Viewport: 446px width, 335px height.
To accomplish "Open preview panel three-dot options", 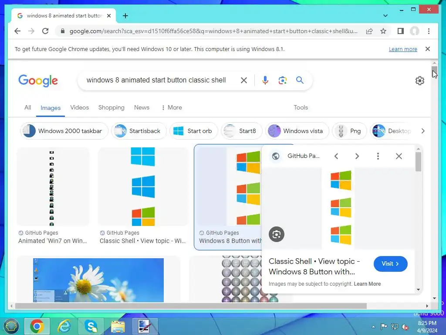I will [x=378, y=156].
